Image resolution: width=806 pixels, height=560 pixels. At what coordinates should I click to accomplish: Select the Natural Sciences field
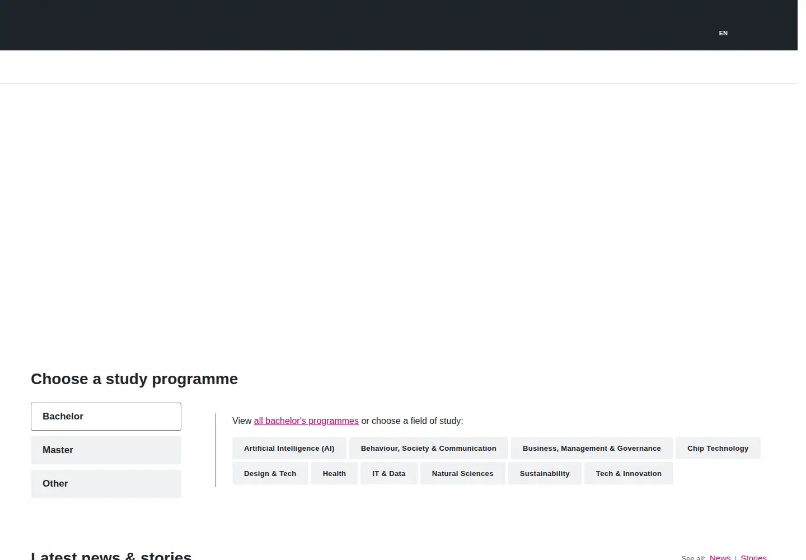463,474
